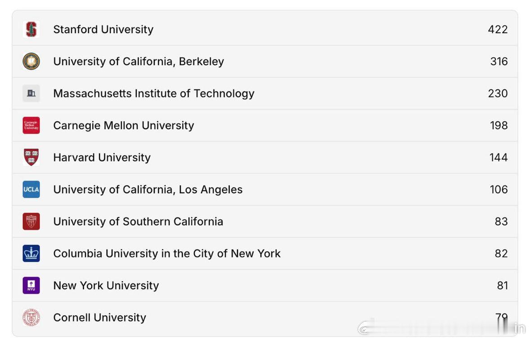The image size is (530, 340).
Task: Open the Massachusetts Institute of Technology entry
Action: tap(153, 93)
